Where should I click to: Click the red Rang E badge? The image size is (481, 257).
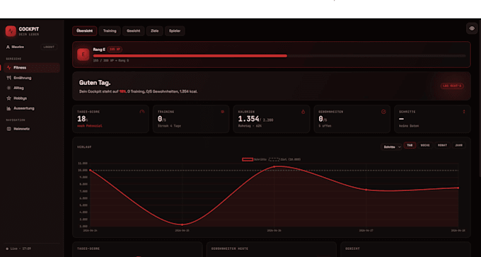coord(83,55)
